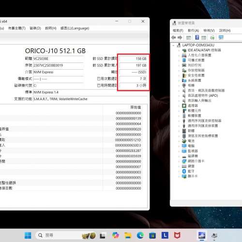Viewport: 242px width, 242px height.
Task: Open 語言(L)(Language) menu
Action: (75, 28)
